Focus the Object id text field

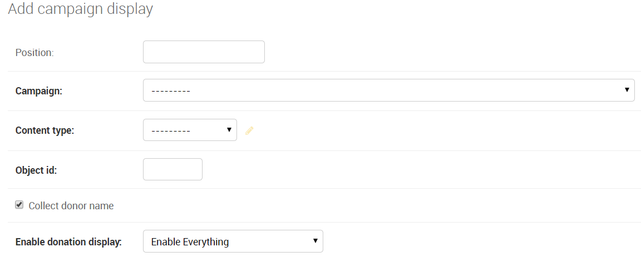[x=172, y=169]
